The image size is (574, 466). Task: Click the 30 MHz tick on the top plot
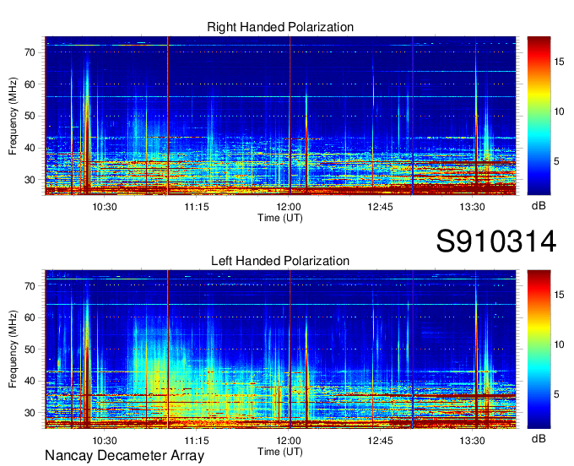tap(30, 180)
